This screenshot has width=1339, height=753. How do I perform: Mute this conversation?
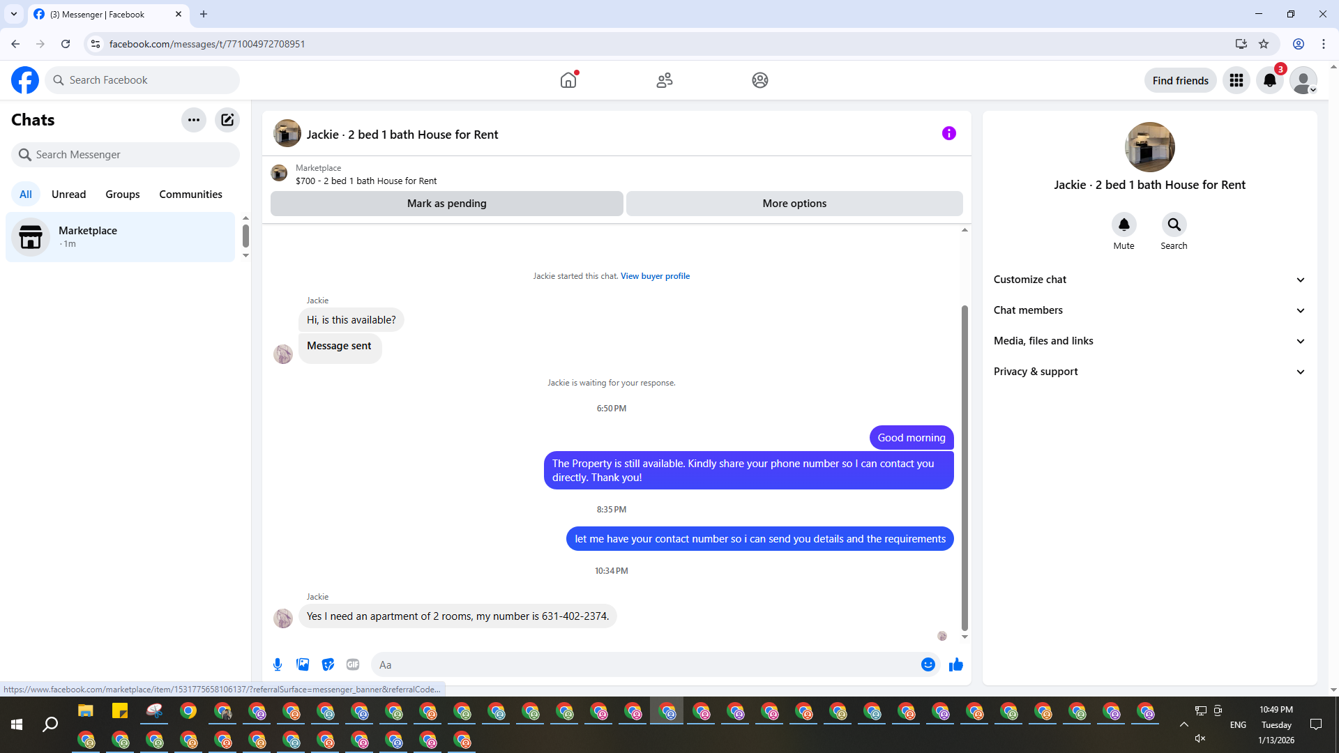coord(1124,225)
